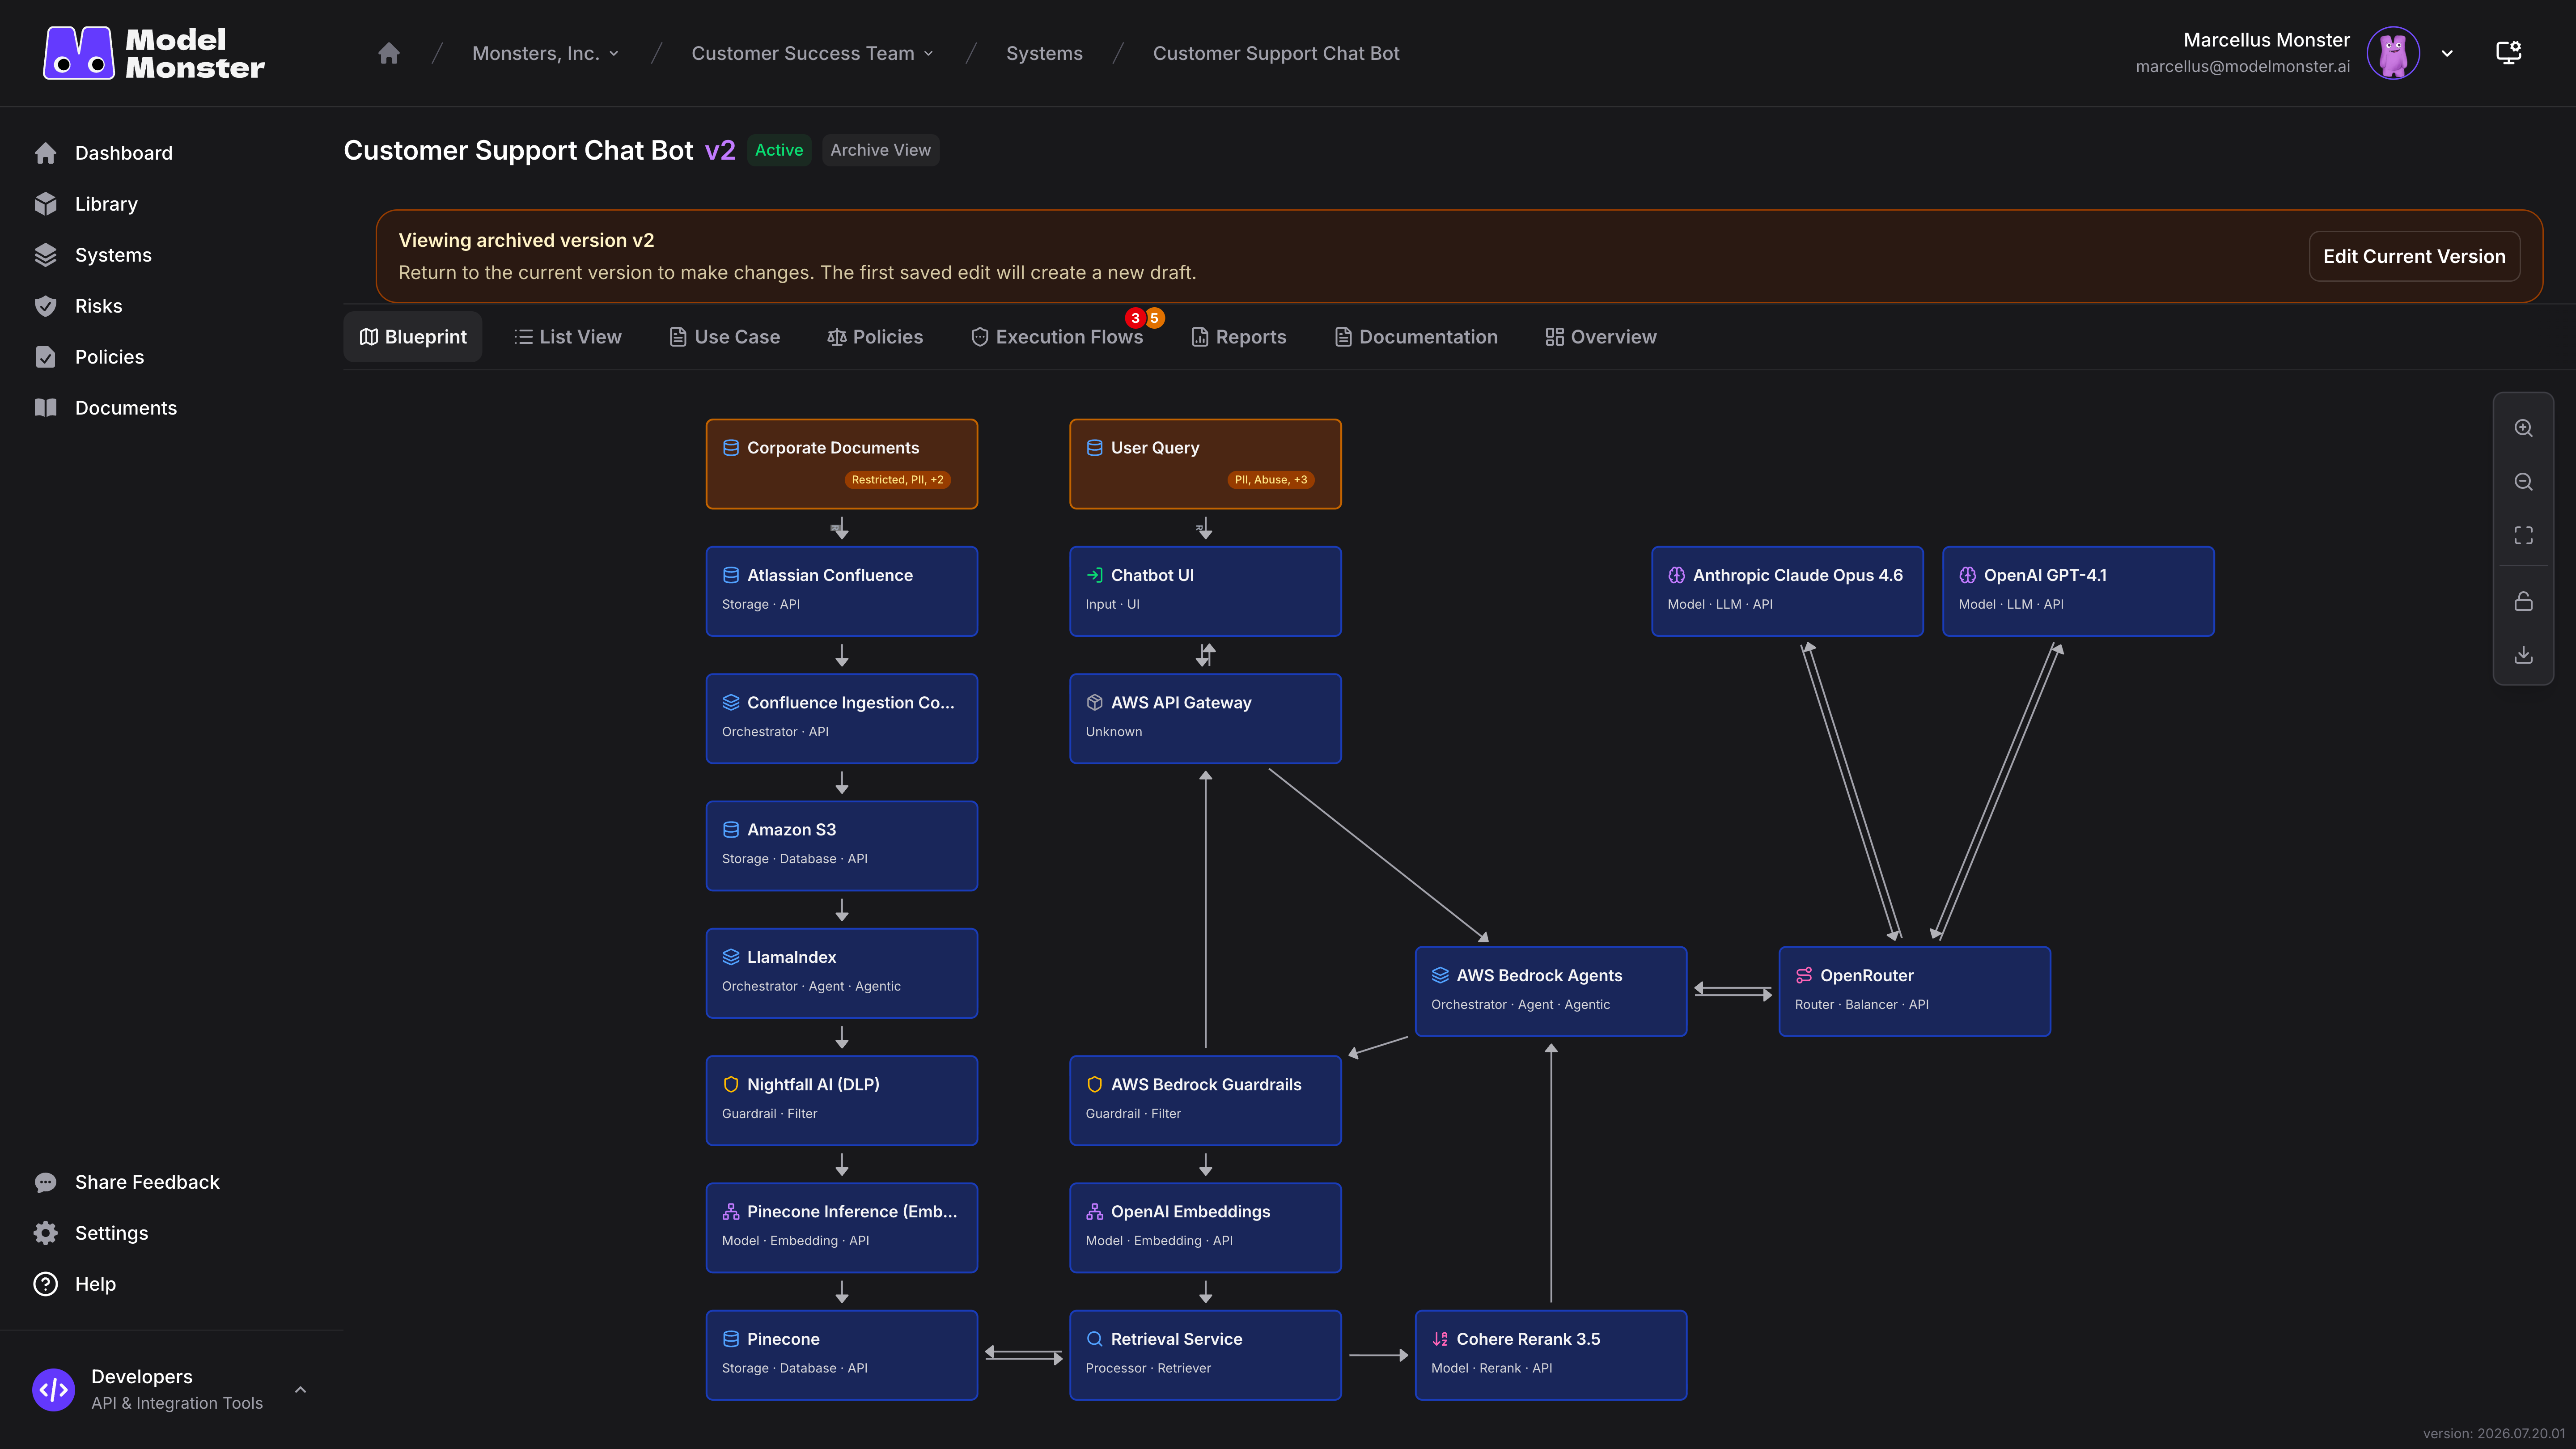Screen dimensions: 2576x1449
Task: Select the Cohere Rerank 3.5 node
Action: (x=1551, y=1355)
